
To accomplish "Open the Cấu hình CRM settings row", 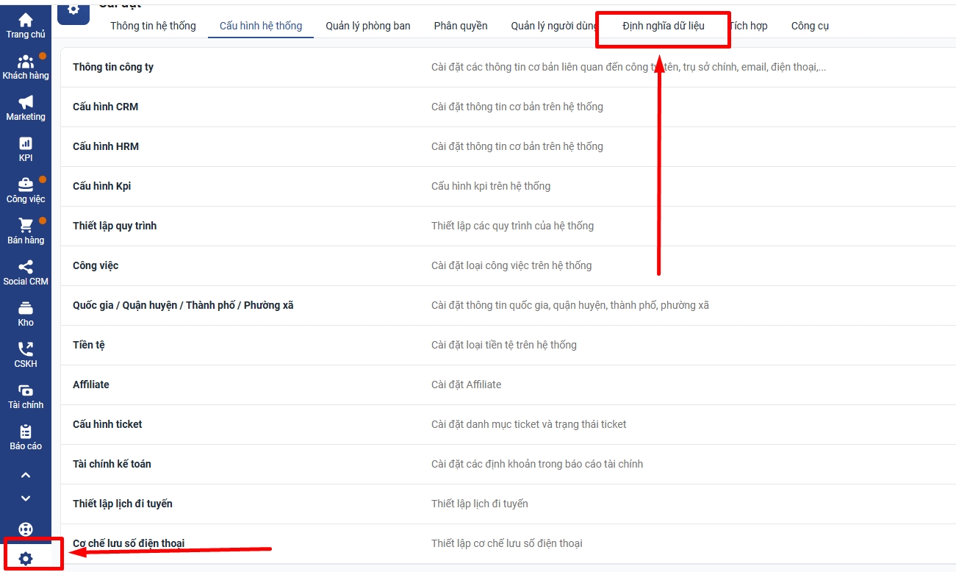I will pos(105,107).
